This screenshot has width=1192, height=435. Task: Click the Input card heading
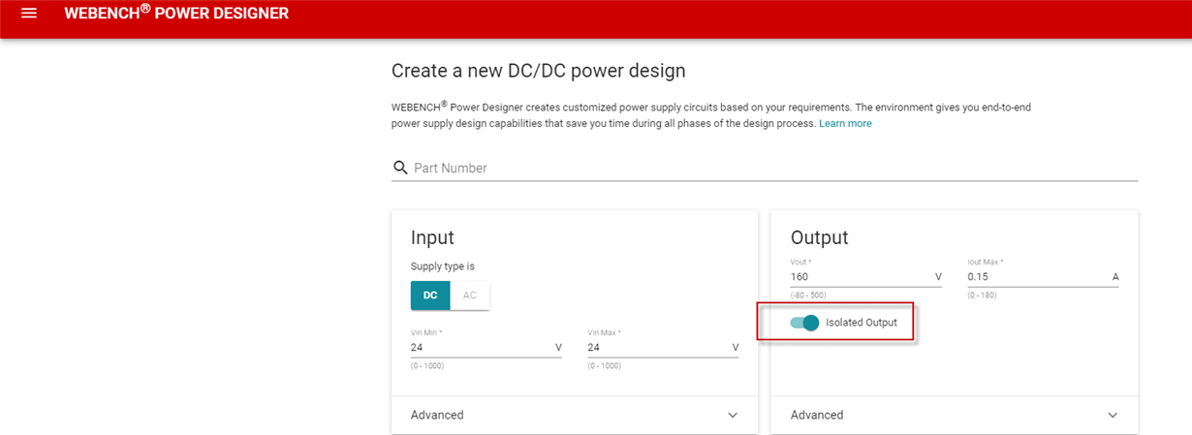432,238
